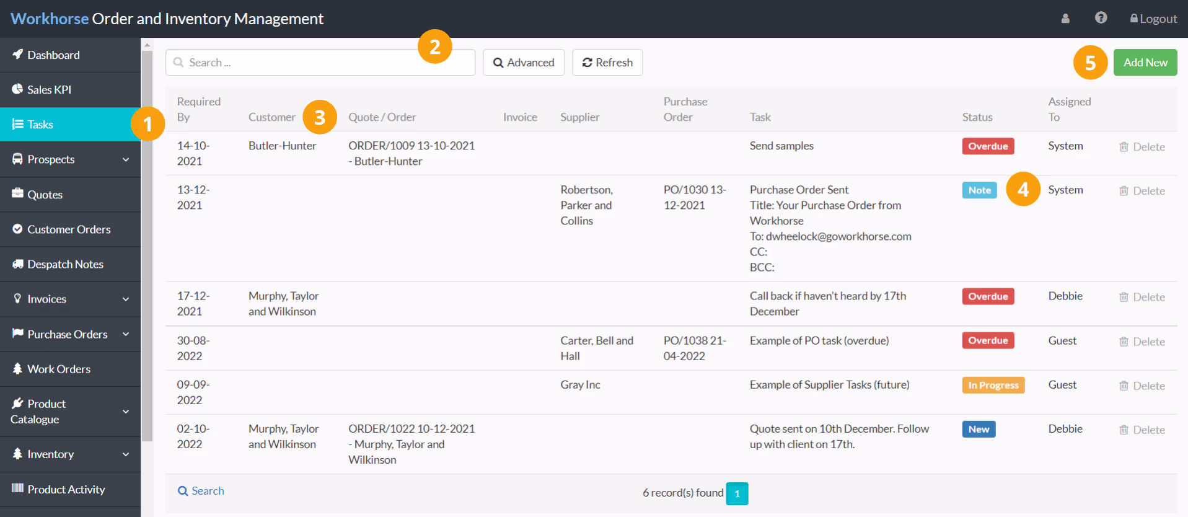The height and width of the screenshot is (517, 1188).
Task: Click the user profile icon
Action: pos(1065,19)
